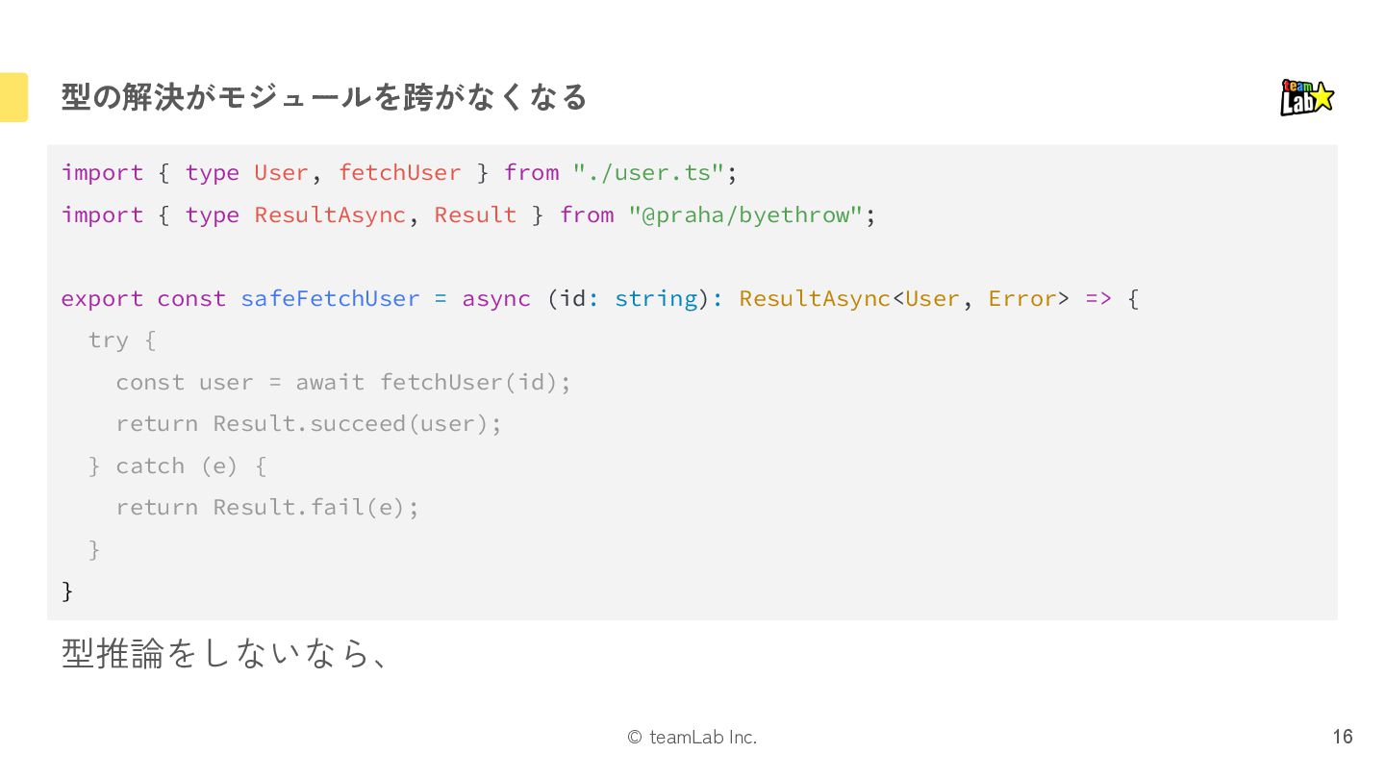This screenshot has width=1385, height=779.
Task: Click the slide page number 16
Action: [1342, 737]
